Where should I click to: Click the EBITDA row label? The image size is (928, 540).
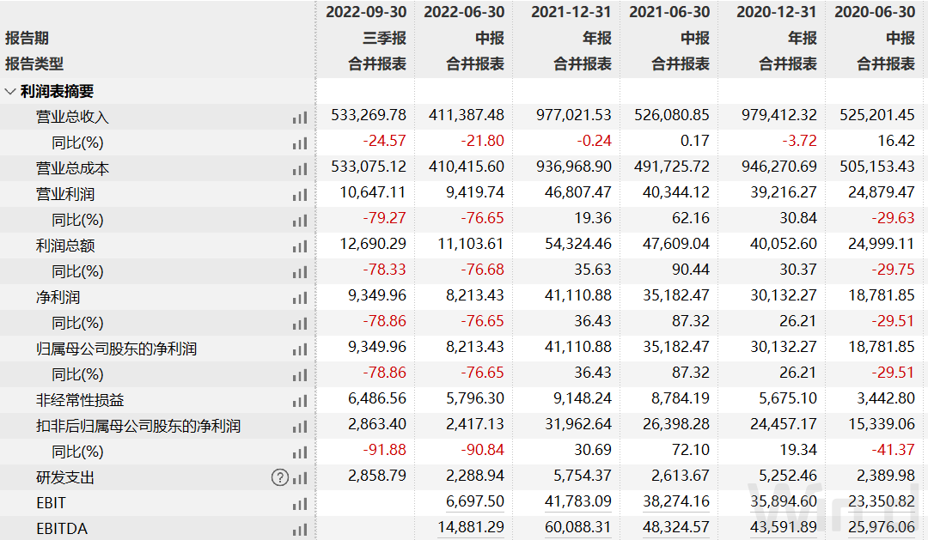(x=62, y=528)
